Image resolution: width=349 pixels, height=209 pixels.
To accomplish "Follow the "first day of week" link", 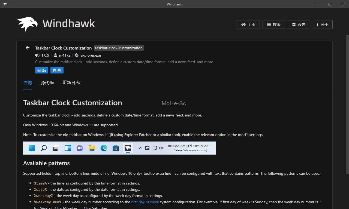I will point(145,202).
